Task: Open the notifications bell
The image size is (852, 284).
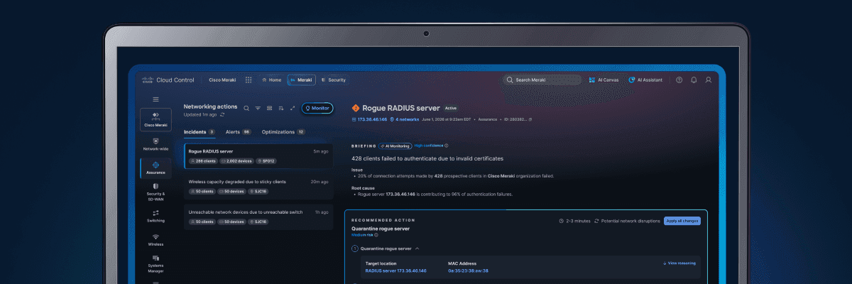Action: (x=694, y=80)
